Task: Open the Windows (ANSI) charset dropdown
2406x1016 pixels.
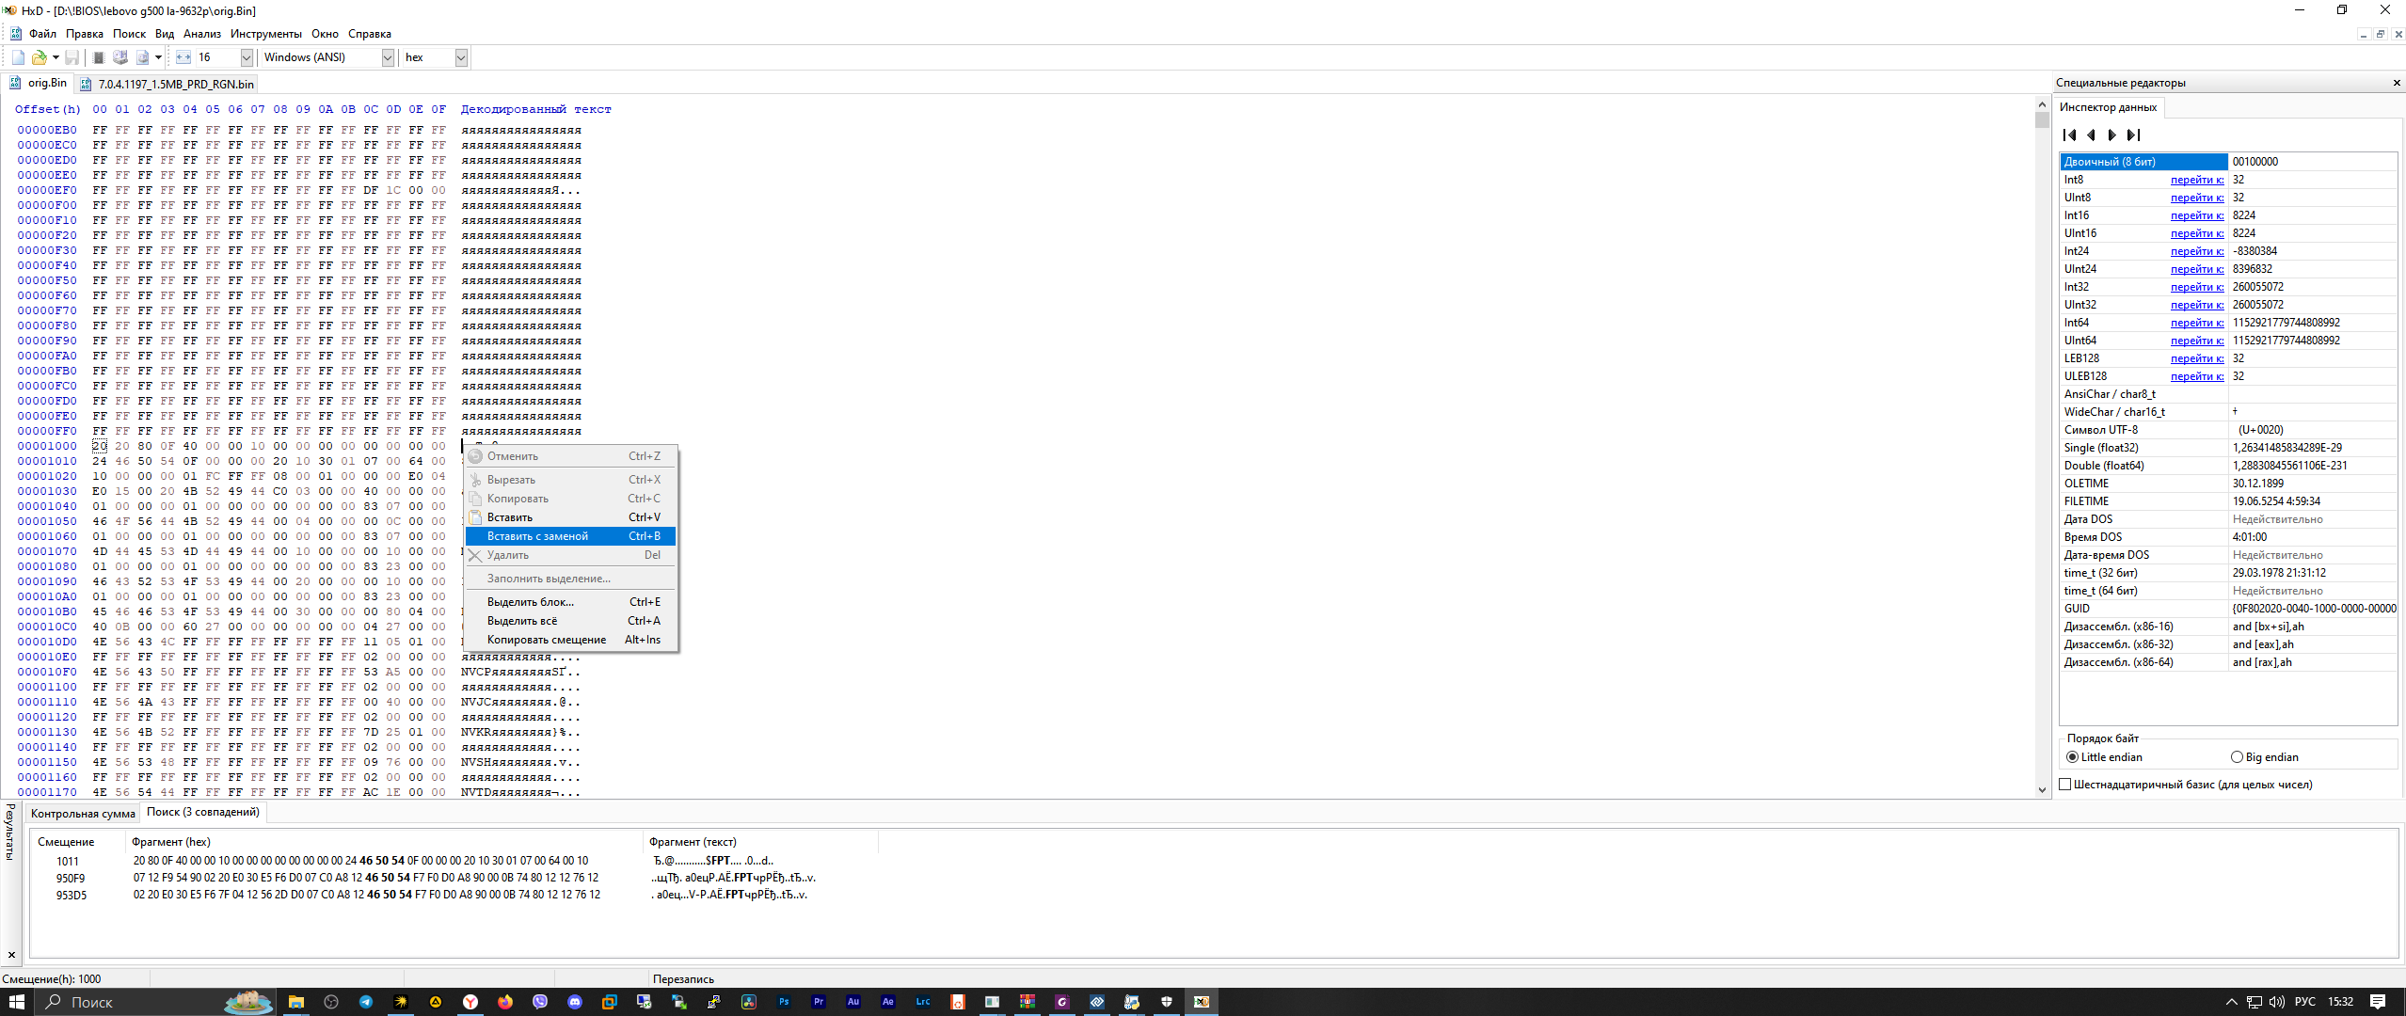Action: [x=387, y=57]
